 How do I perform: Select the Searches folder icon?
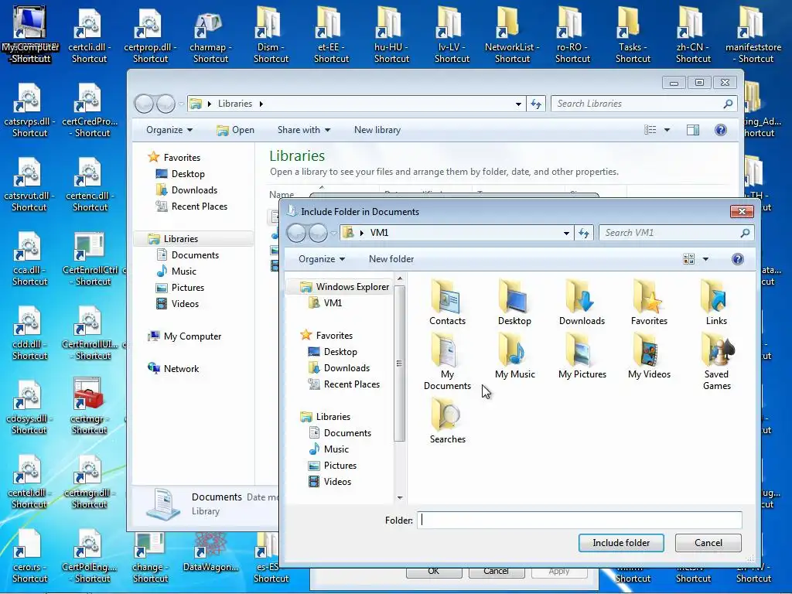(448, 420)
